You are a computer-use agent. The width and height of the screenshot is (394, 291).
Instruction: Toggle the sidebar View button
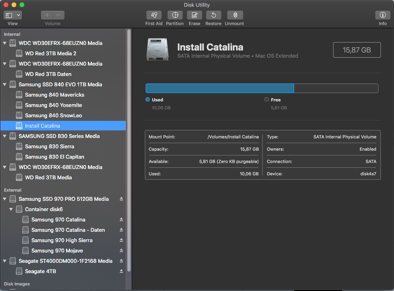[x=9, y=16]
